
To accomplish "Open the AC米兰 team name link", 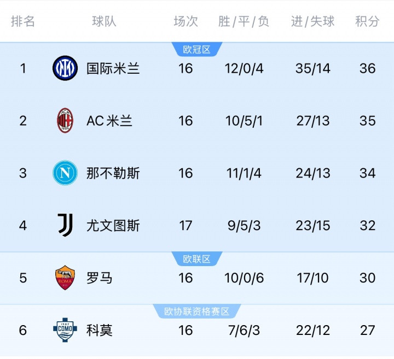I will 109,121.
